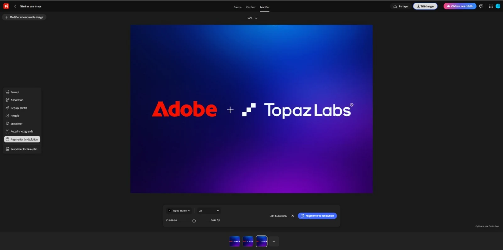This screenshot has width=503, height=250.
Task: Click the dimensions icon beside LxH 4336x3016
Action: click(x=292, y=216)
